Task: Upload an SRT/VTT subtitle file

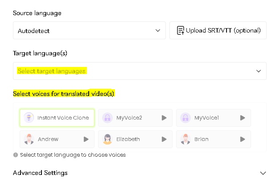Action: 218,31
